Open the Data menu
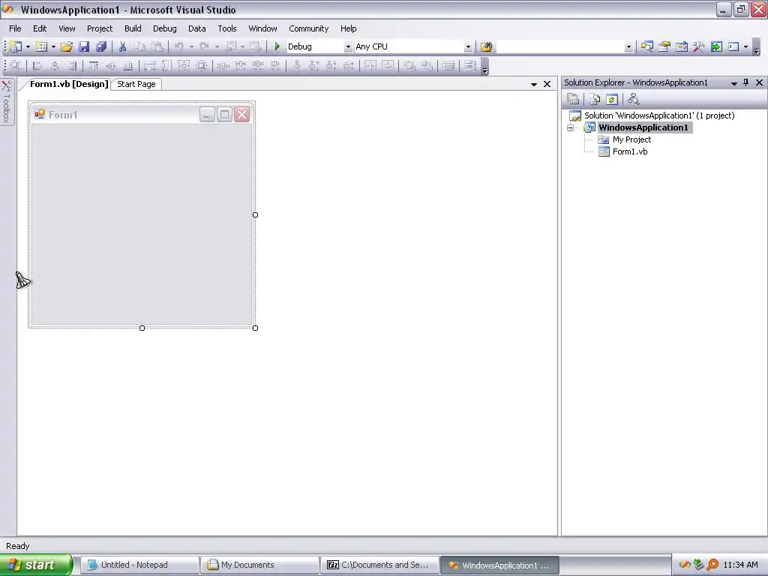Image resolution: width=768 pixels, height=576 pixels. tap(197, 28)
